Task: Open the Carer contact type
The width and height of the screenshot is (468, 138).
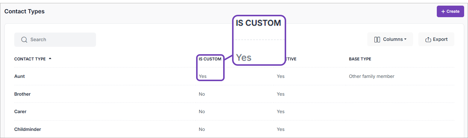Action: click(21, 112)
